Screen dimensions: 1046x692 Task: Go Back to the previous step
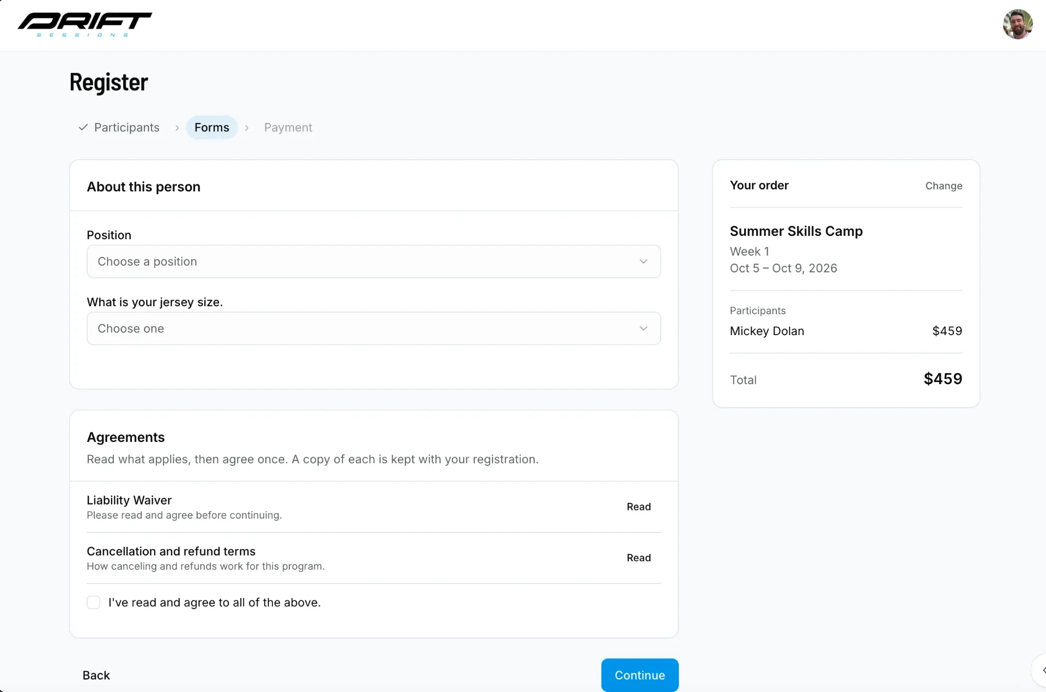click(x=96, y=676)
